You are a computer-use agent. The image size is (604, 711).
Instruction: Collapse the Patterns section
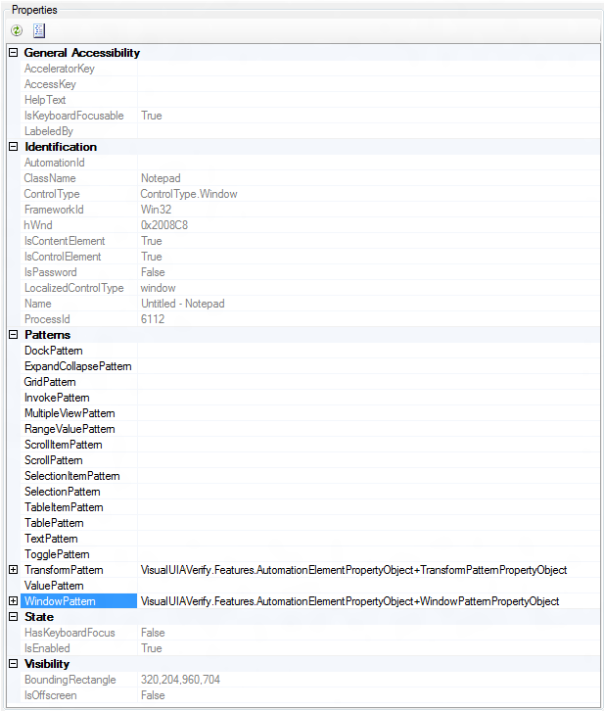(14, 335)
